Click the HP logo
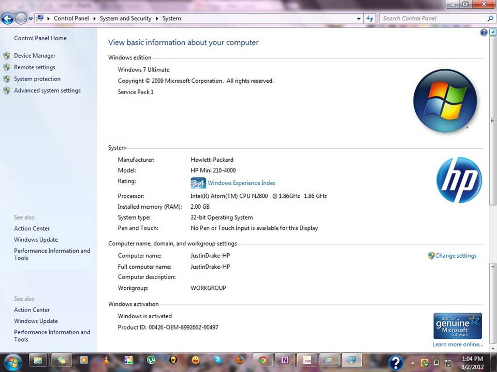Image resolution: width=497 pixels, height=372 pixels. click(x=459, y=180)
